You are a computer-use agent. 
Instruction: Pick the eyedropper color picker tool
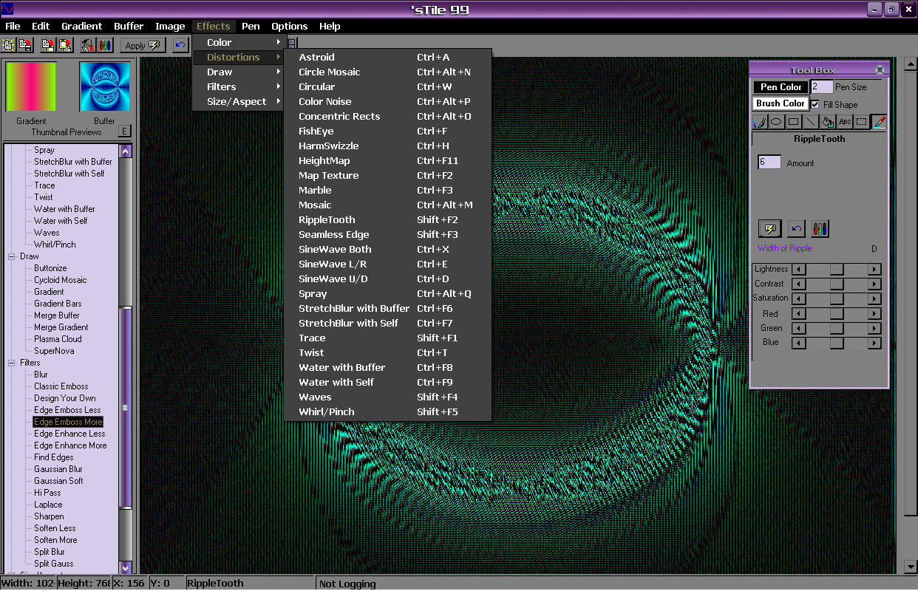point(879,122)
